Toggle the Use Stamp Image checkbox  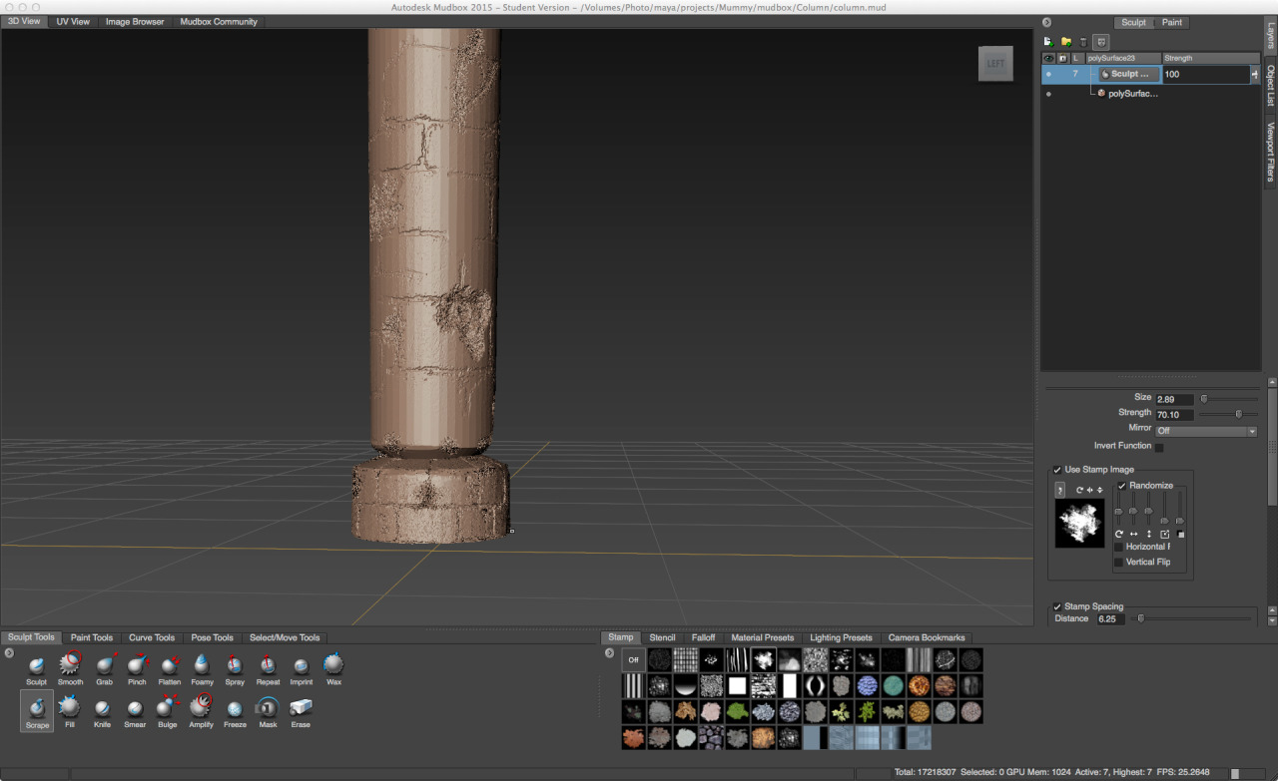point(1057,470)
